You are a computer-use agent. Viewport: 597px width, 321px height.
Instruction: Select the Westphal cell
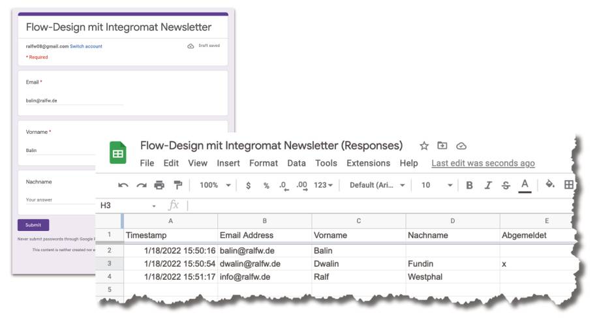coord(453,277)
